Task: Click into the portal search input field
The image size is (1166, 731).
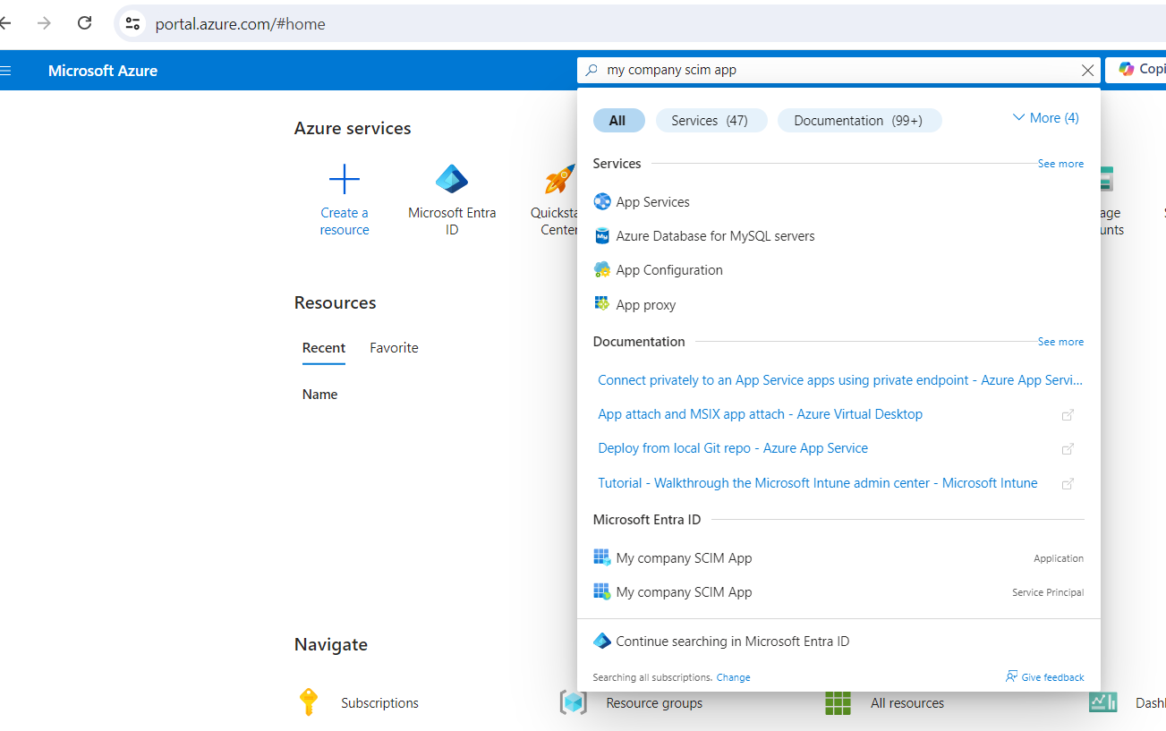Action: [x=838, y=70]
